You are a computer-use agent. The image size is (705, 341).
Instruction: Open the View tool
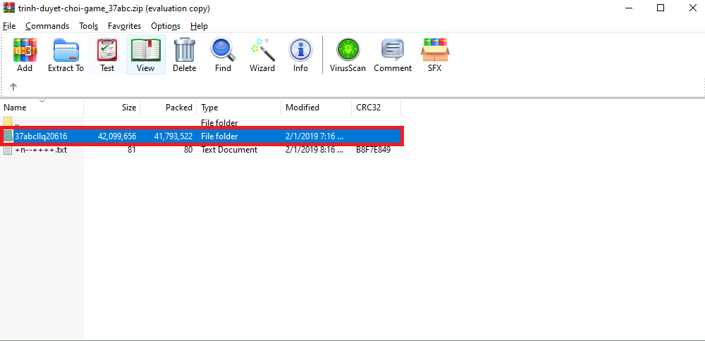(146, 55)
